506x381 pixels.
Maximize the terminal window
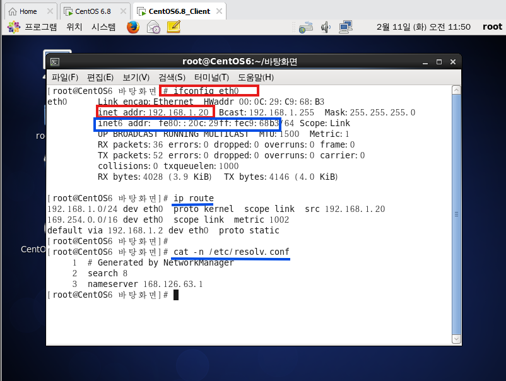439,62
